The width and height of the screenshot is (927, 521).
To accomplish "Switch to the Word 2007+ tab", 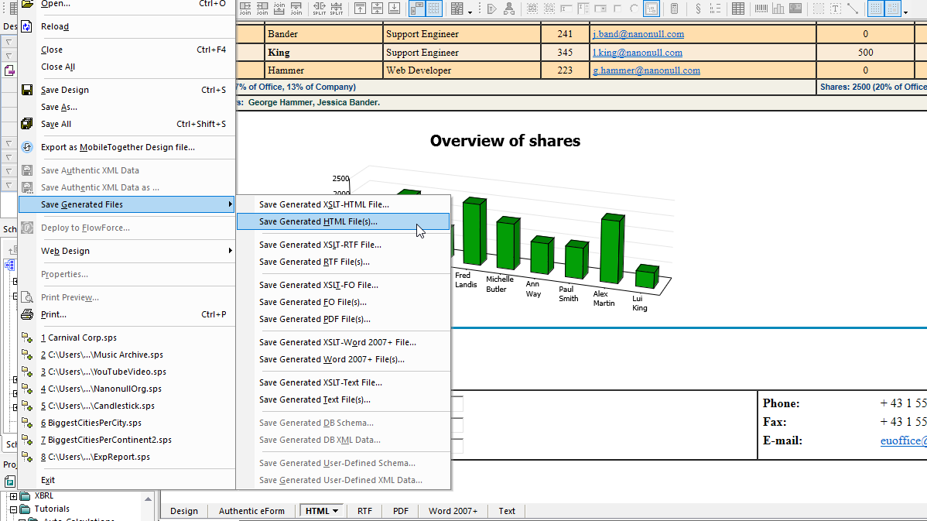I will coord(453,511).
